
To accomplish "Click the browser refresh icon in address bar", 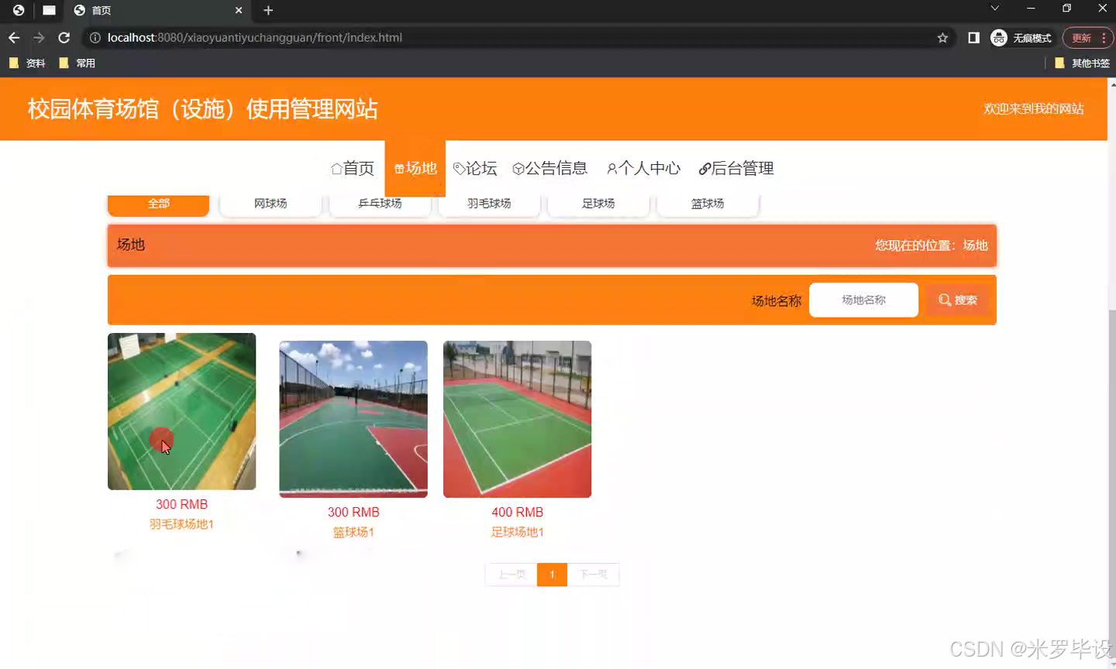I will (x=64, y=36).
